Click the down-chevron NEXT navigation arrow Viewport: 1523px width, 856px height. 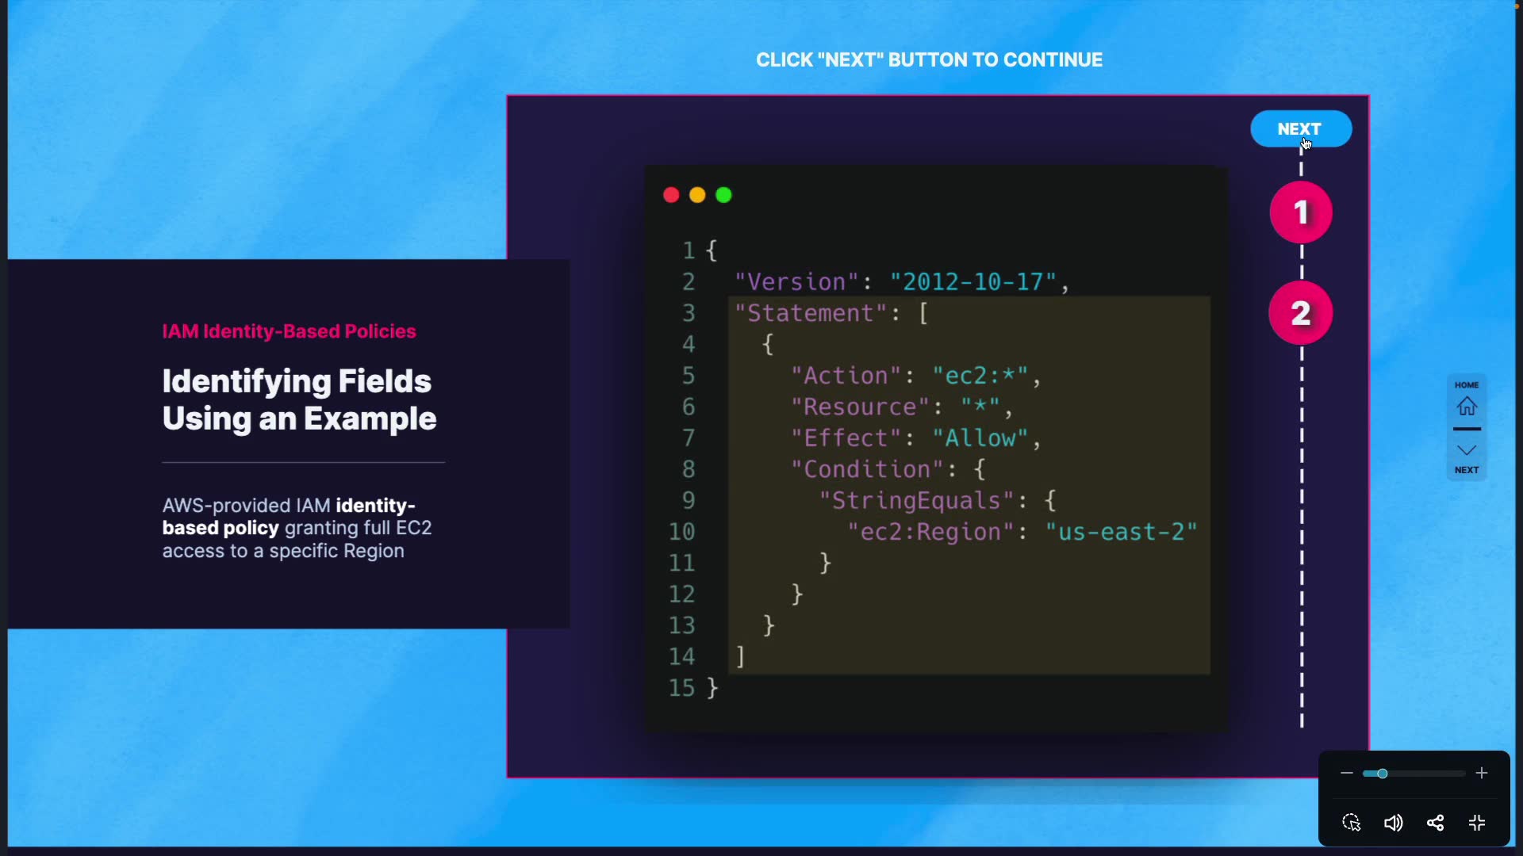pyautogui.click(x=1466, y=450)
